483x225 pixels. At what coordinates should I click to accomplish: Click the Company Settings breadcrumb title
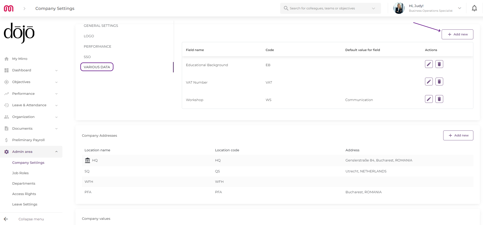point(55,8)
